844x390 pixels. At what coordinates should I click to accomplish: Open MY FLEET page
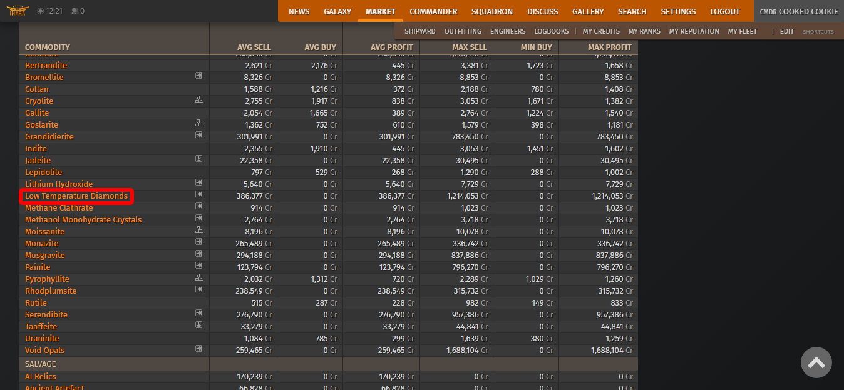click(743, 31)
